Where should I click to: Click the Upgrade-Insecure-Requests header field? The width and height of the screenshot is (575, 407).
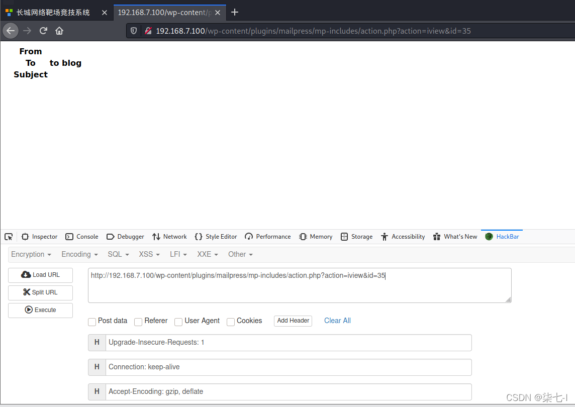[x=289, y=343]
